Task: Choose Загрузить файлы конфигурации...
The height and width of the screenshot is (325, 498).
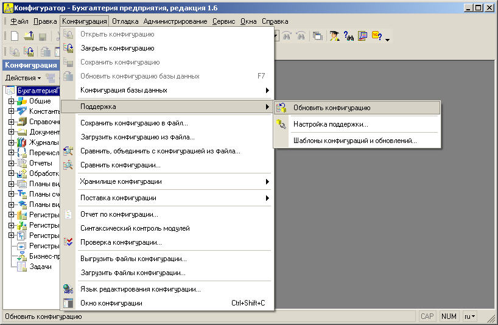Action: coord(167,273)
